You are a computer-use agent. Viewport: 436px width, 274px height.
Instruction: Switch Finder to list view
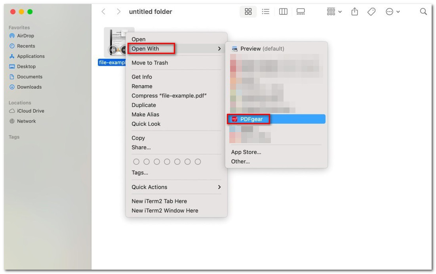coord(266,12)
